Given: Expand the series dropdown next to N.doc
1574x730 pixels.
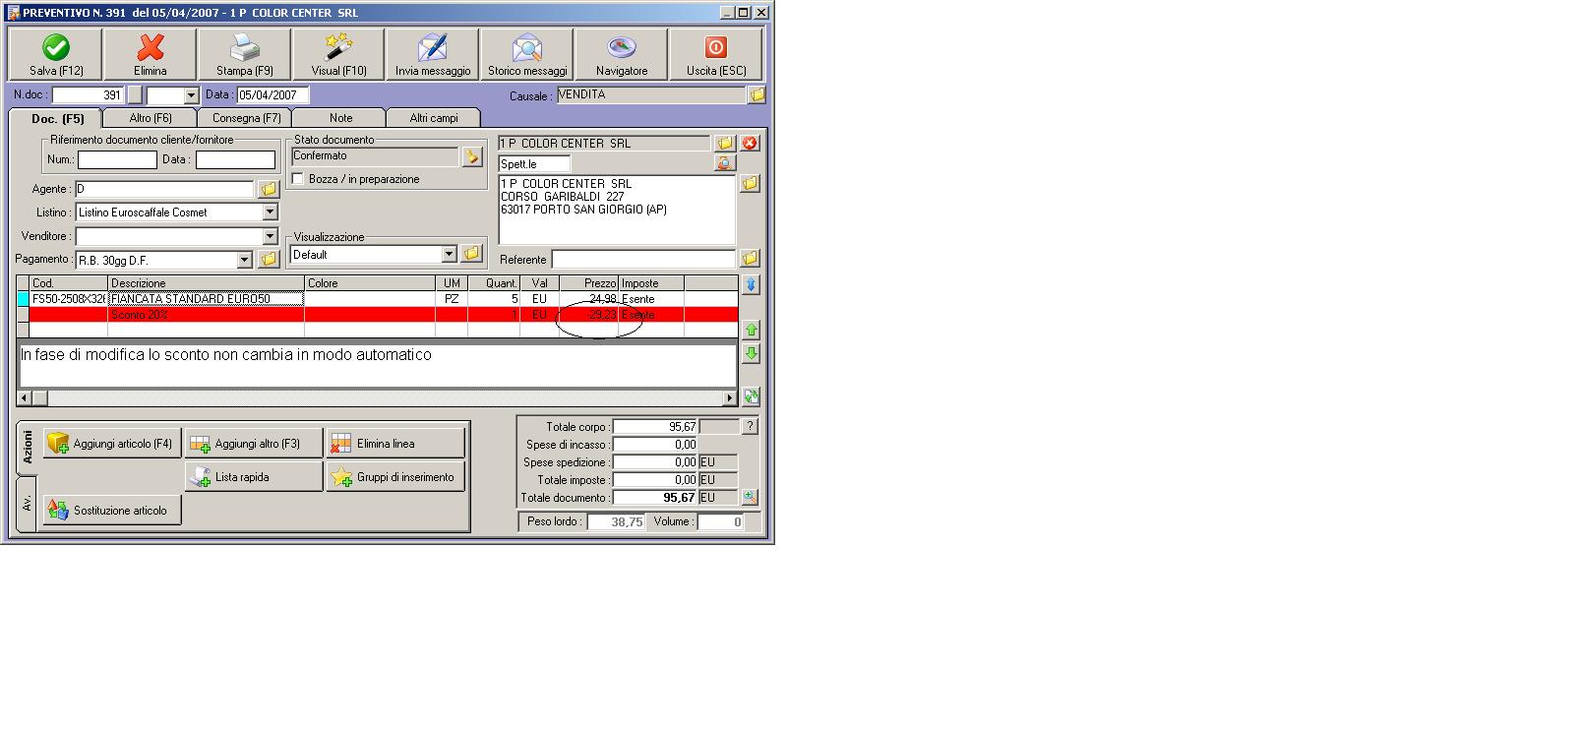Looking at the screenshot, I should [x=192, y=95].
